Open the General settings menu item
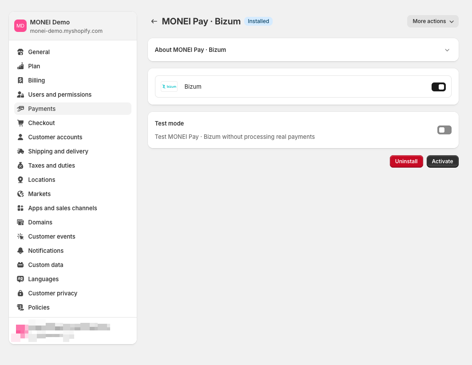 [x=73, y=52]
